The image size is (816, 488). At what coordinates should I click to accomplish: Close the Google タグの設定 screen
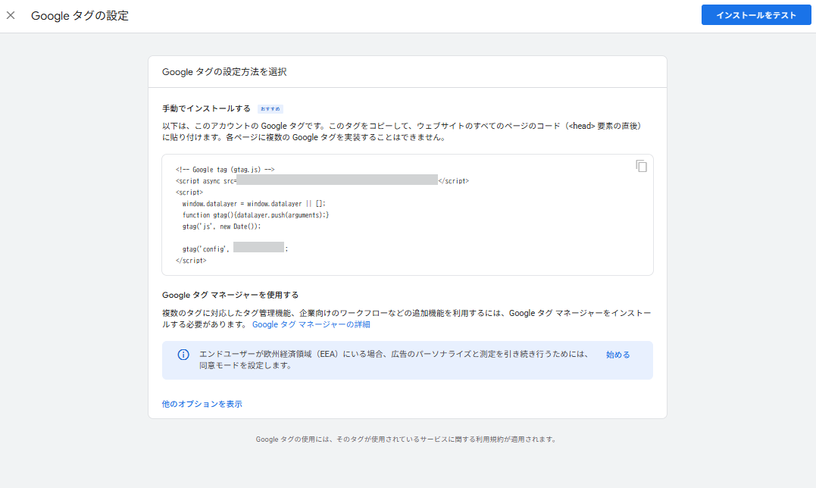click(x=11, y=14)
